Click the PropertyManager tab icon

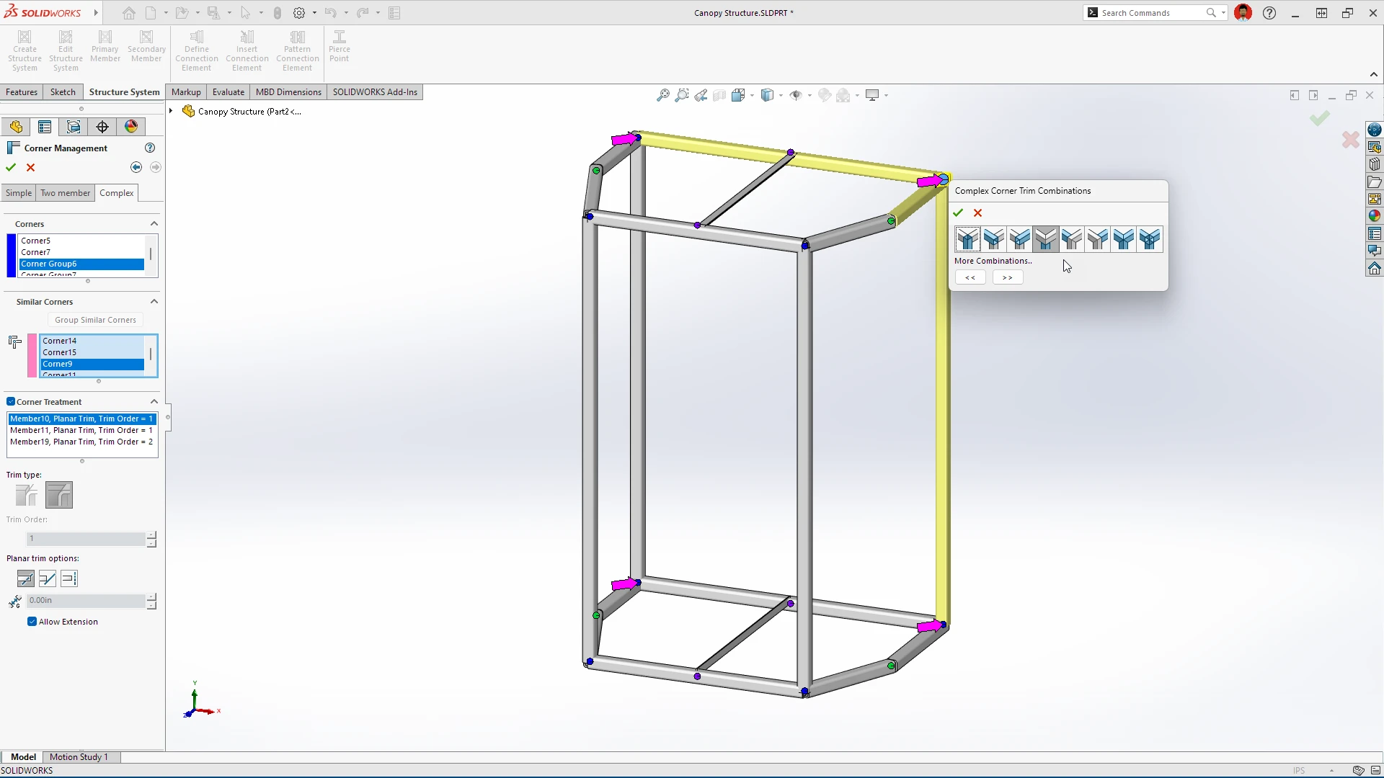[45, 127]
